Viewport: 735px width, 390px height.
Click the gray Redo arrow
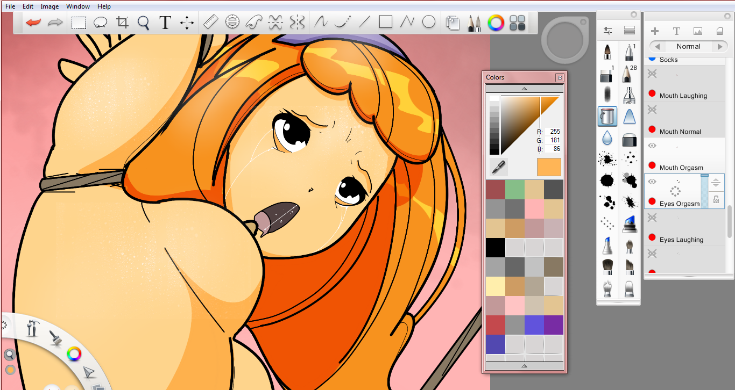pyautogui.click(x=54, y=23)
